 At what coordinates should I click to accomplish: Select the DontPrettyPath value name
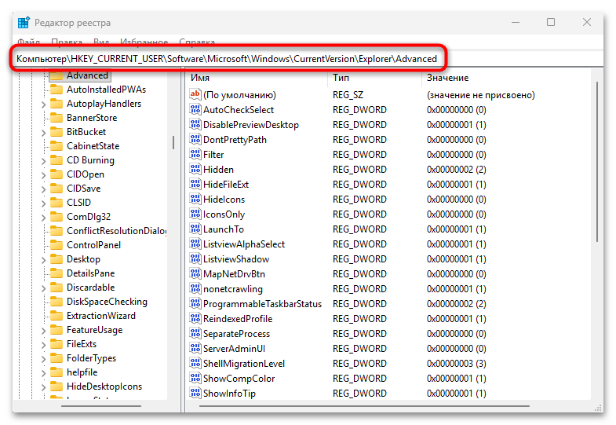235,140
